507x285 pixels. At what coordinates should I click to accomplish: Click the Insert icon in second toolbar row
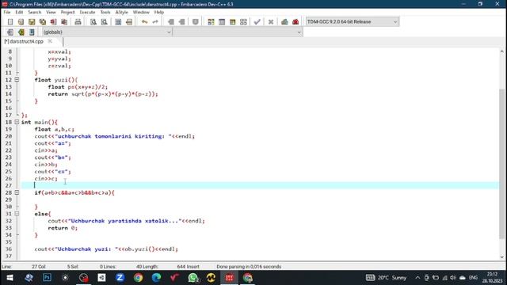tap(10, 32)
